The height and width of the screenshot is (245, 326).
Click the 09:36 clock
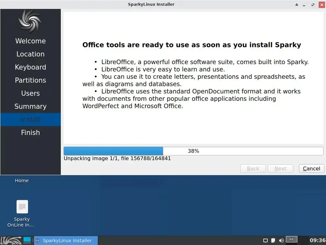click(x=317, y=241)
